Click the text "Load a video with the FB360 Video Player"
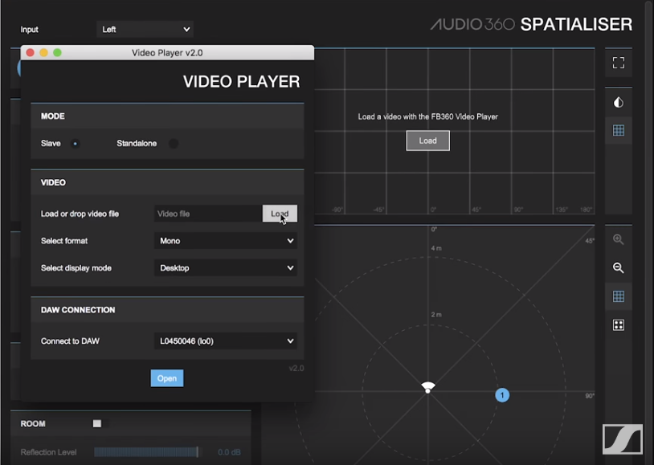The image size is (654, 465). tap(428, 116)
